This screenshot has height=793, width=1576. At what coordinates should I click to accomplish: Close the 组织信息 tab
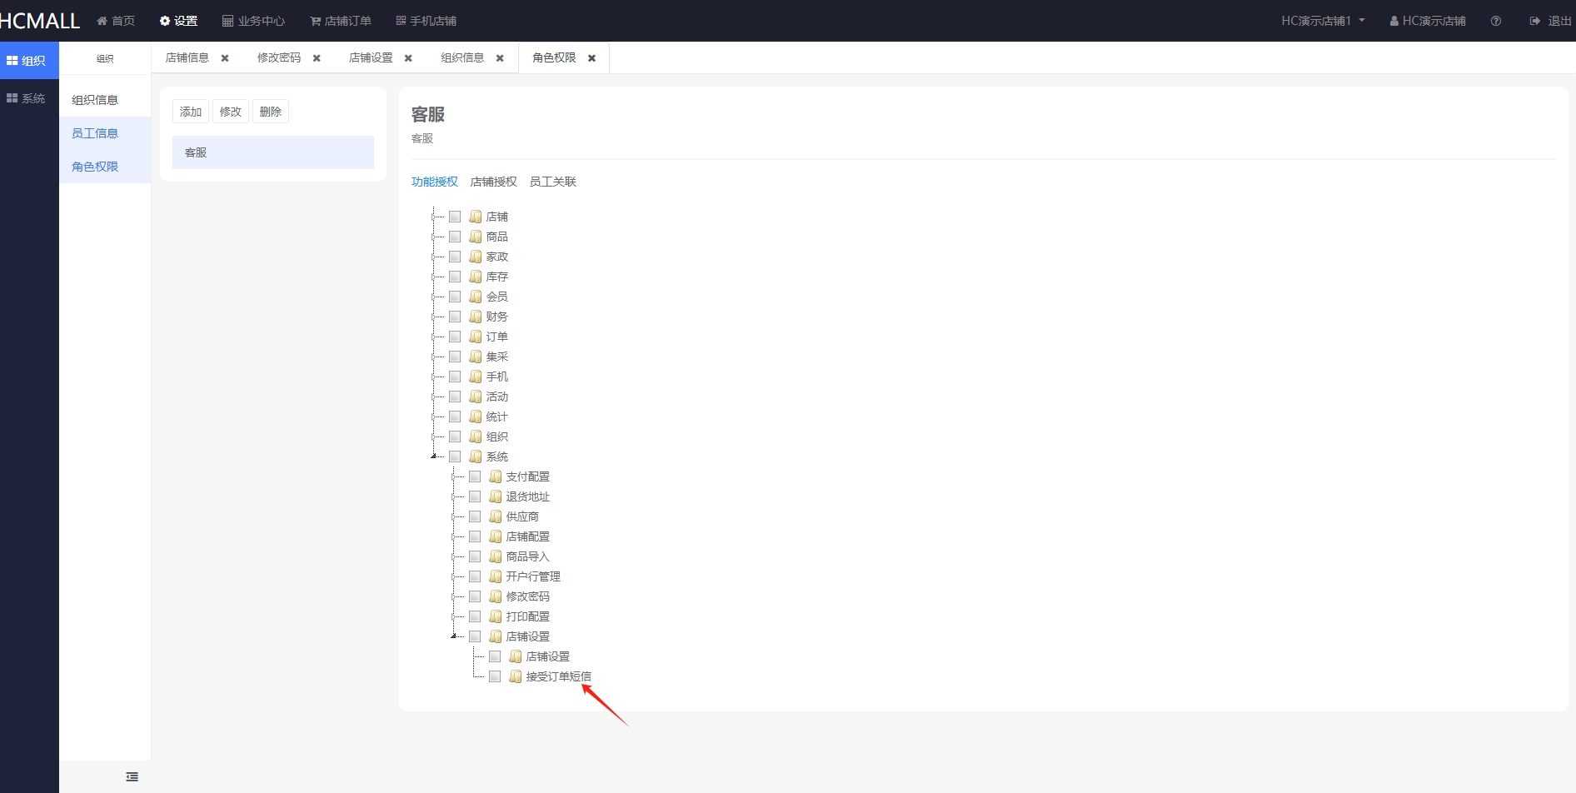tap(500, 58)
